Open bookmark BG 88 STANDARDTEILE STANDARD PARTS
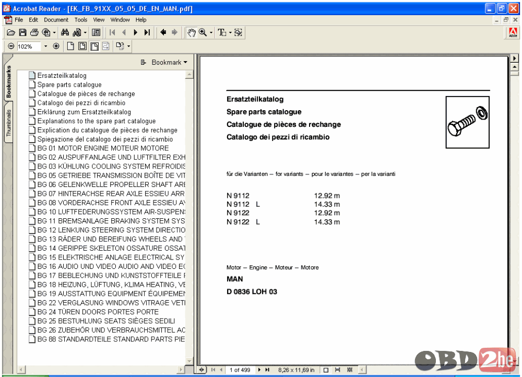Viewport: 522px width, 377px height. tap(111, 339)
